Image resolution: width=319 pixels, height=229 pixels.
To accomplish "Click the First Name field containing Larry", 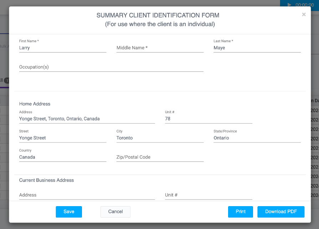I will tap(62, 48).
